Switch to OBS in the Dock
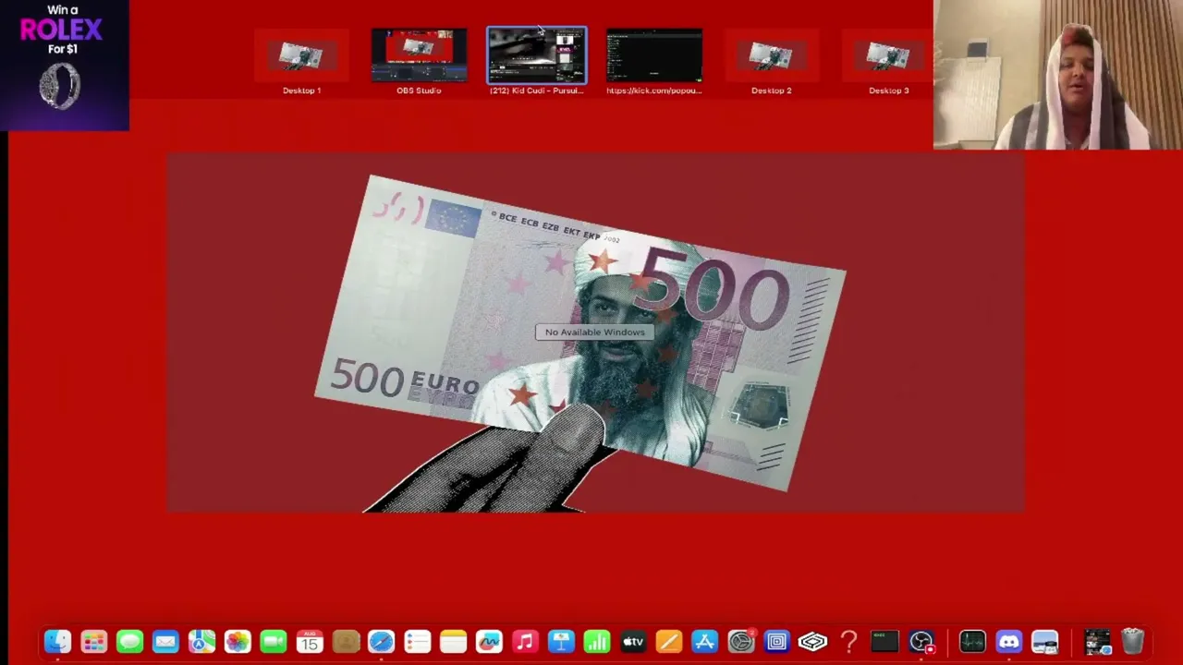 (x=921, y=641)
